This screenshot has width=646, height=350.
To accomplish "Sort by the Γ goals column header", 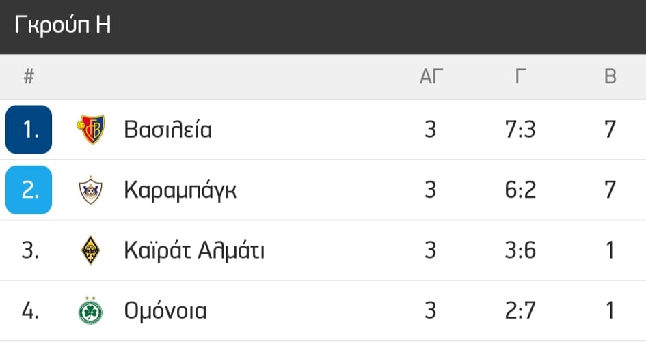I will tap(521, 76).
